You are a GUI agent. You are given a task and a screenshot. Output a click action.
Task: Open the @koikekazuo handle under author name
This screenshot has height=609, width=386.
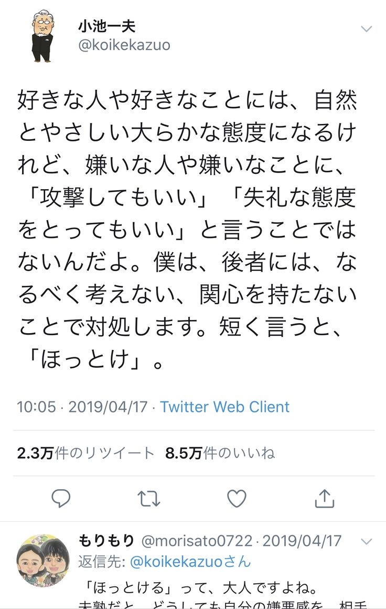pyautogui.click(x=124, y=46)
